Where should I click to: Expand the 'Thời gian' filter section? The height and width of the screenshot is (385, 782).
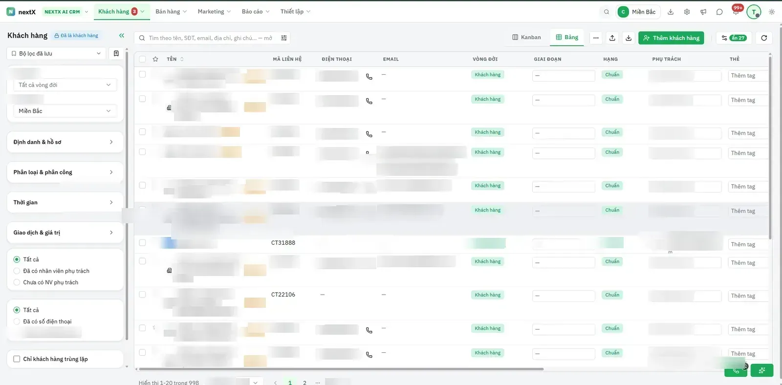pyautogui.click(x=65, y=202)
